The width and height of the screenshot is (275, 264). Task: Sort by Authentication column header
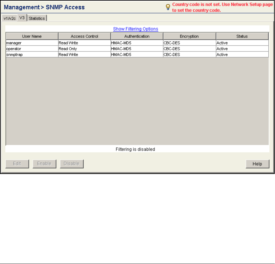pos(137,36)
